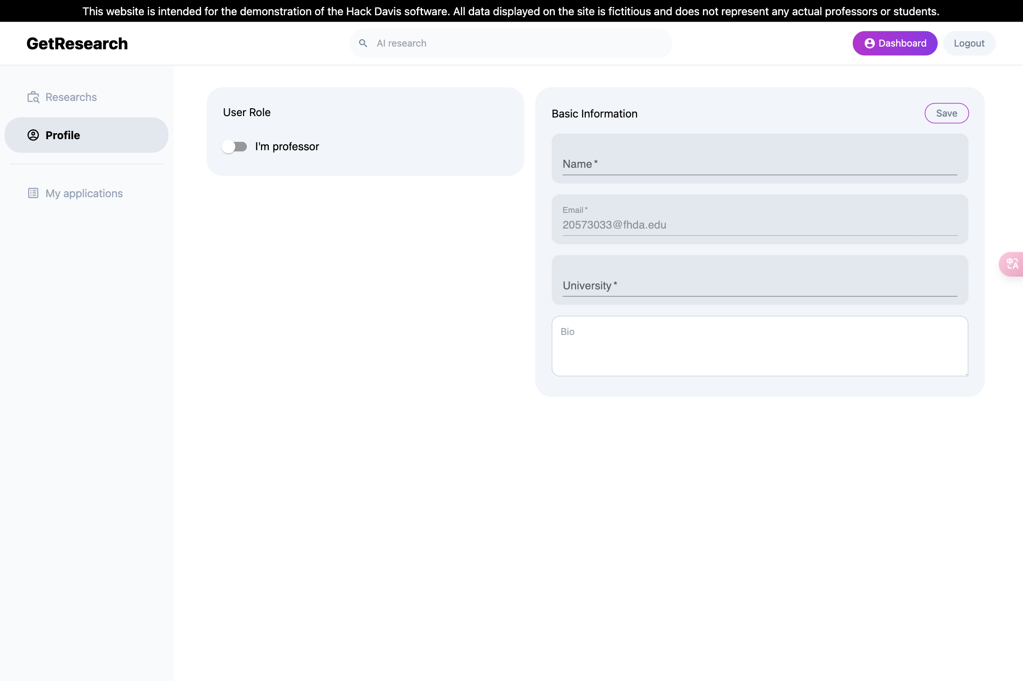Click the Email field
The height and width of the screenshot is (681, 1023).
click(x=759, y=224)
